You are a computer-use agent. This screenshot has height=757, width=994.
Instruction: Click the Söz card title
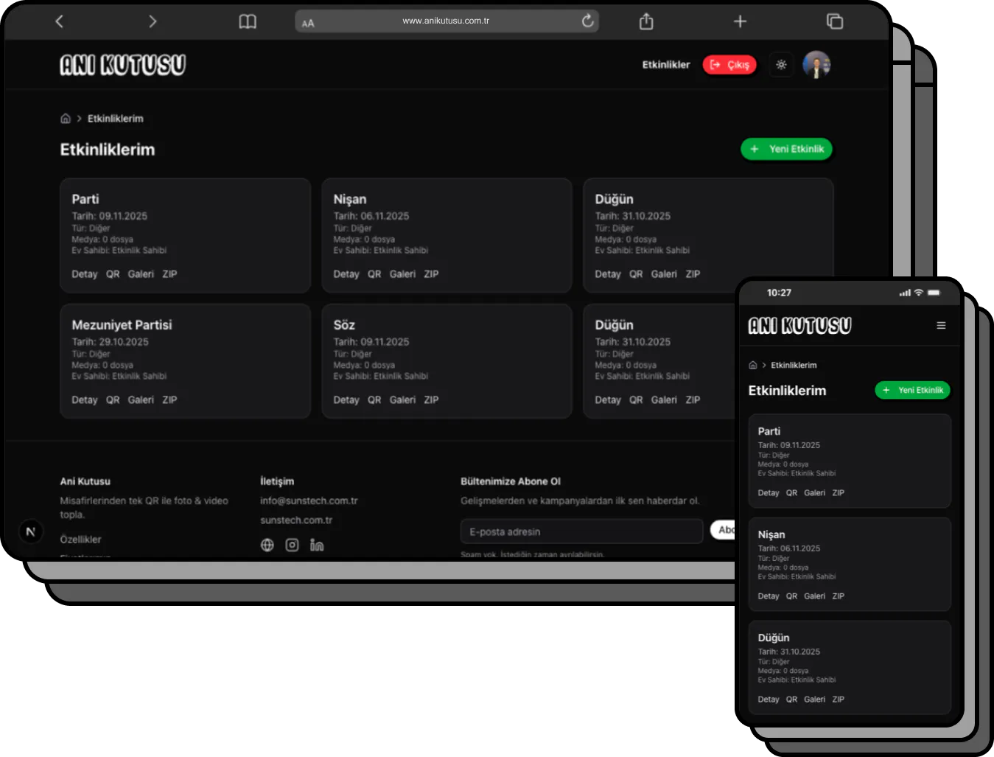pos(344,325)
